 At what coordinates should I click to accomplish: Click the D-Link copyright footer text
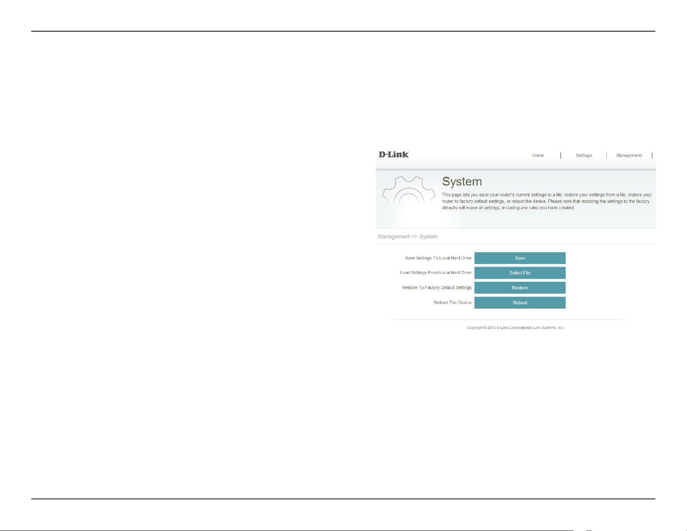[x=515, y=328]
